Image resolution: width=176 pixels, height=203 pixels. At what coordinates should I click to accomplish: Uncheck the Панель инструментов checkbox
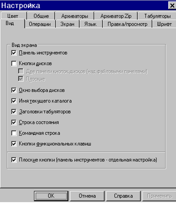click(14, 53)
